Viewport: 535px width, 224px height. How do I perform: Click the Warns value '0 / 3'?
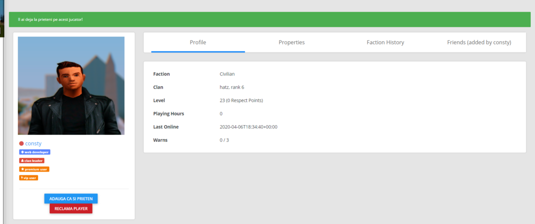(224, 140)
